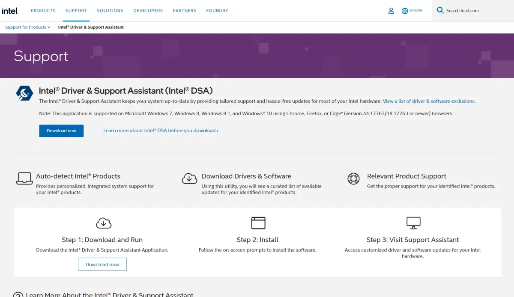This screenshot has width=514, height=297.
Task: Click the blue Download now button
Action: [x=61, y=131]
